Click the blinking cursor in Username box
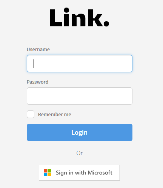The height and width of the screenshot is (188, 163). (33, 64)
